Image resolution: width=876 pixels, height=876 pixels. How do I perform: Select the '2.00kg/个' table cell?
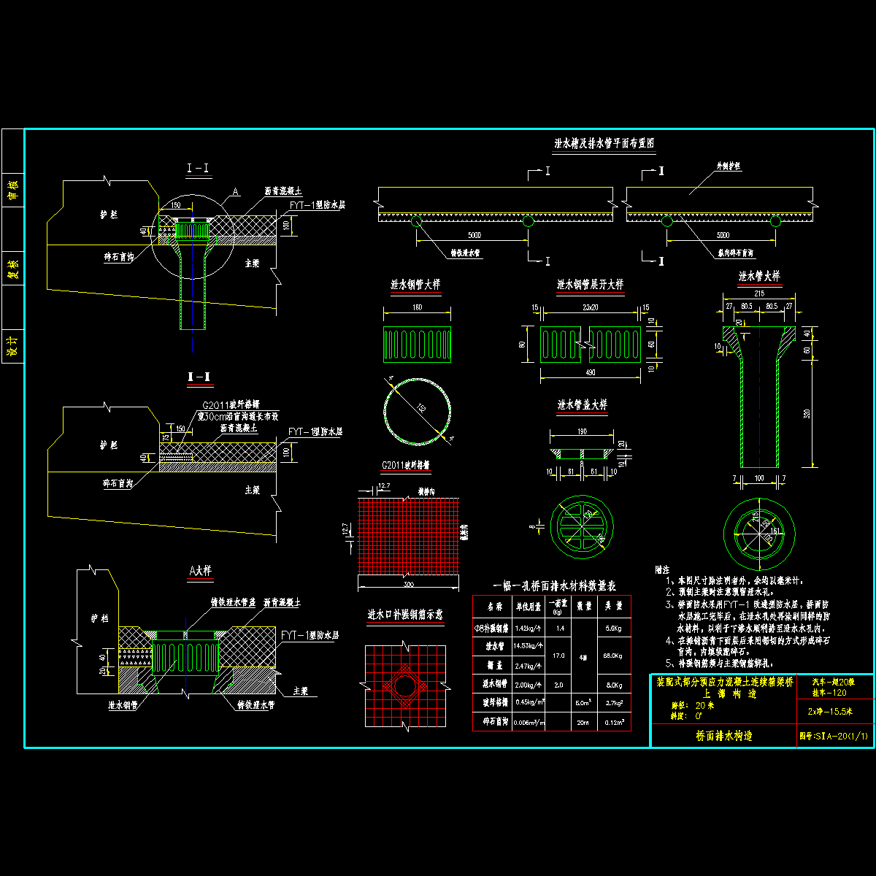tap(528, 685)
